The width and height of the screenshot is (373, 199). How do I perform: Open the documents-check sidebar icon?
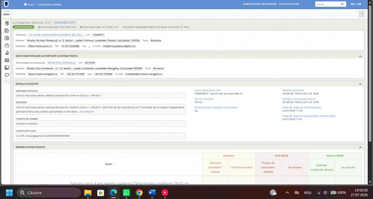[7, 38]
